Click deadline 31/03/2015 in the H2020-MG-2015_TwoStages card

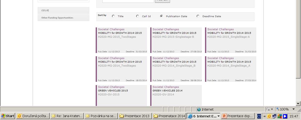(136, 52)
